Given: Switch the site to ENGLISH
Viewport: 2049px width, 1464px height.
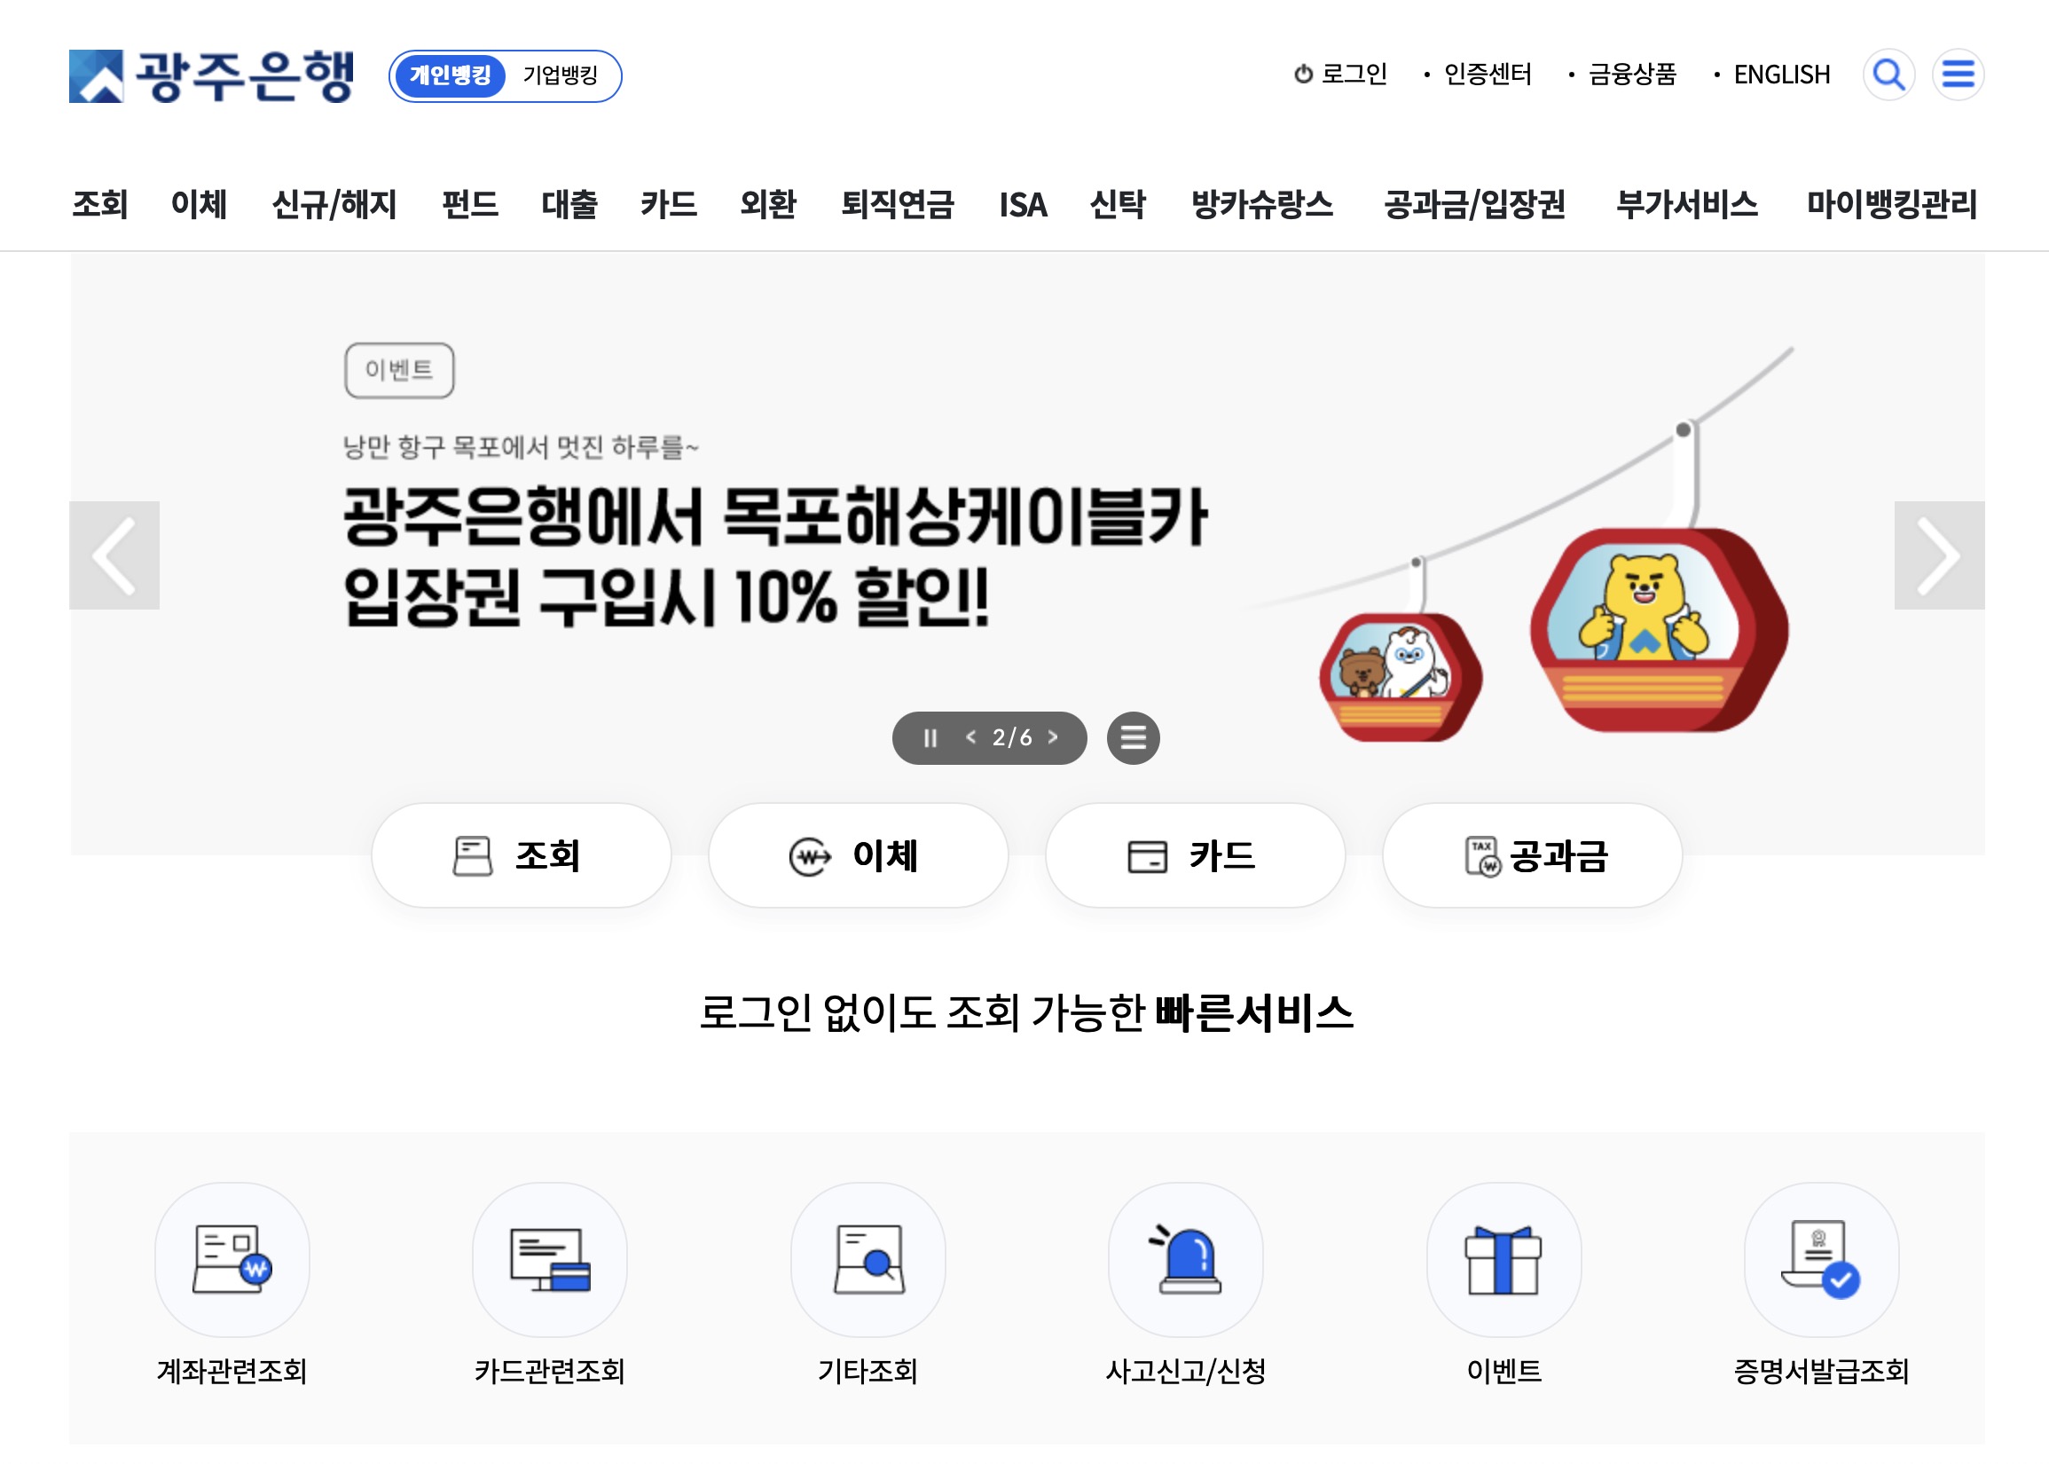Looking at the screenshot, I should [1780, 75].
